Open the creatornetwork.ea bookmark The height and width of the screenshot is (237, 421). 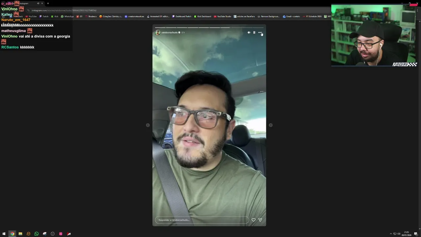point(134,16)
